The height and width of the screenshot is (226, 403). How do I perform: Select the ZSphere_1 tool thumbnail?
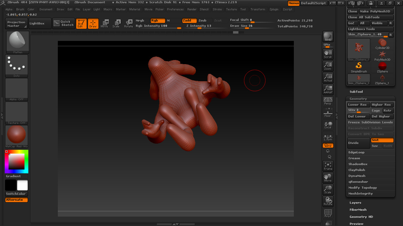pyautogui.click(x=382, y=79)
